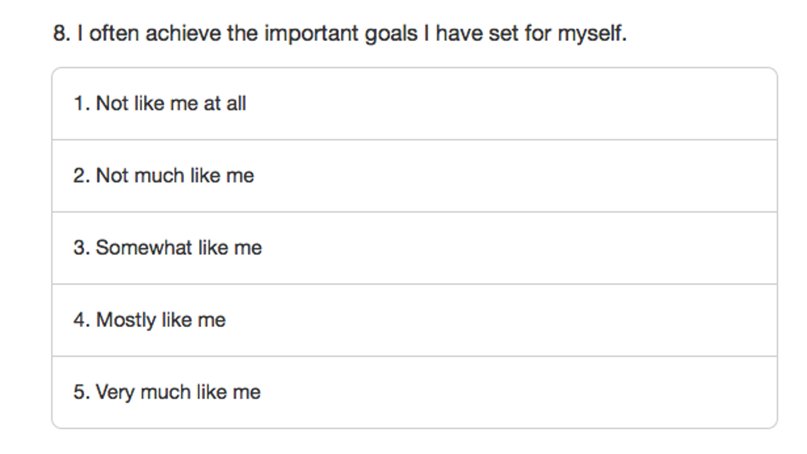The width and height of the screenshot is (807, 454).
Task: Click the neutral 'Somewhat' row
Action: 414,248
